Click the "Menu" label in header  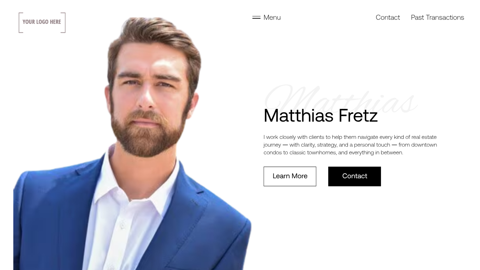tap(272, 18)
